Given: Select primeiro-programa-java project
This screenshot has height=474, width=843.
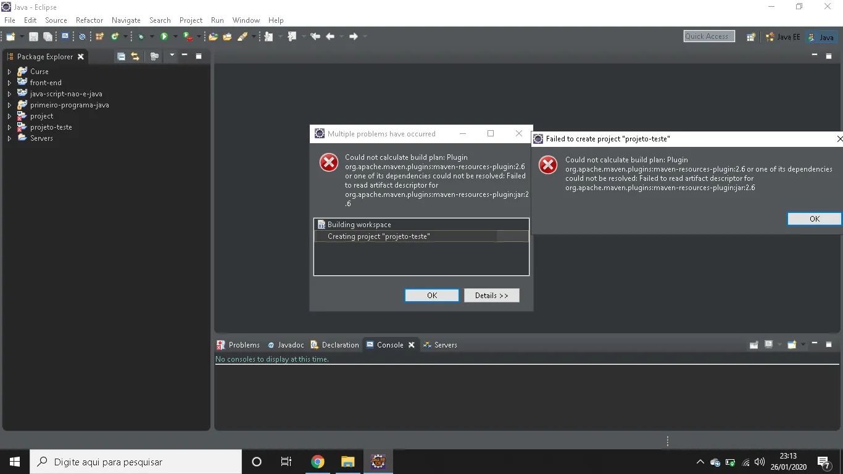Looking at the screenshot, I should (x=70, y=105).
